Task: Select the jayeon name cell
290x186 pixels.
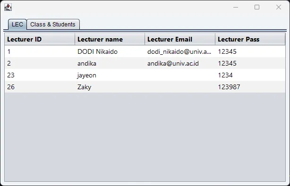Action: tap(110, 75)
